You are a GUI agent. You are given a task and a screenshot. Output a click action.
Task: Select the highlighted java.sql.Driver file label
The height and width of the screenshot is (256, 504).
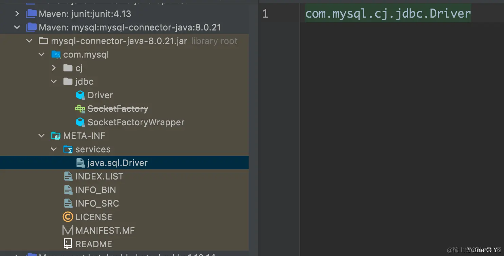[118, 163]
